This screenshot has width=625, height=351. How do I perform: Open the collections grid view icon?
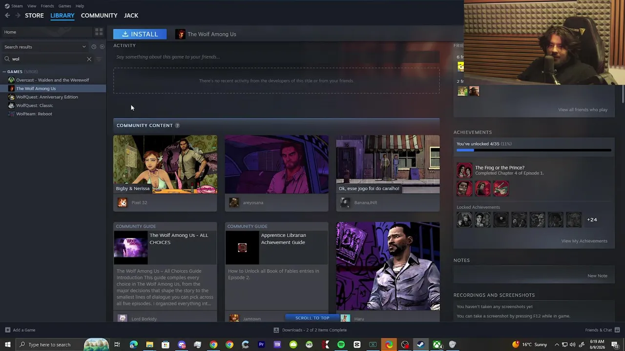[x=99, y=32]
